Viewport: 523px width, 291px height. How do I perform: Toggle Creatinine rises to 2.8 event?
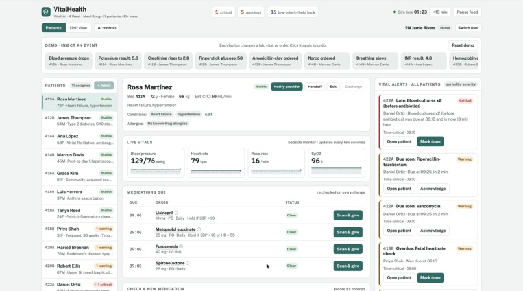click(x=168, y=61)
